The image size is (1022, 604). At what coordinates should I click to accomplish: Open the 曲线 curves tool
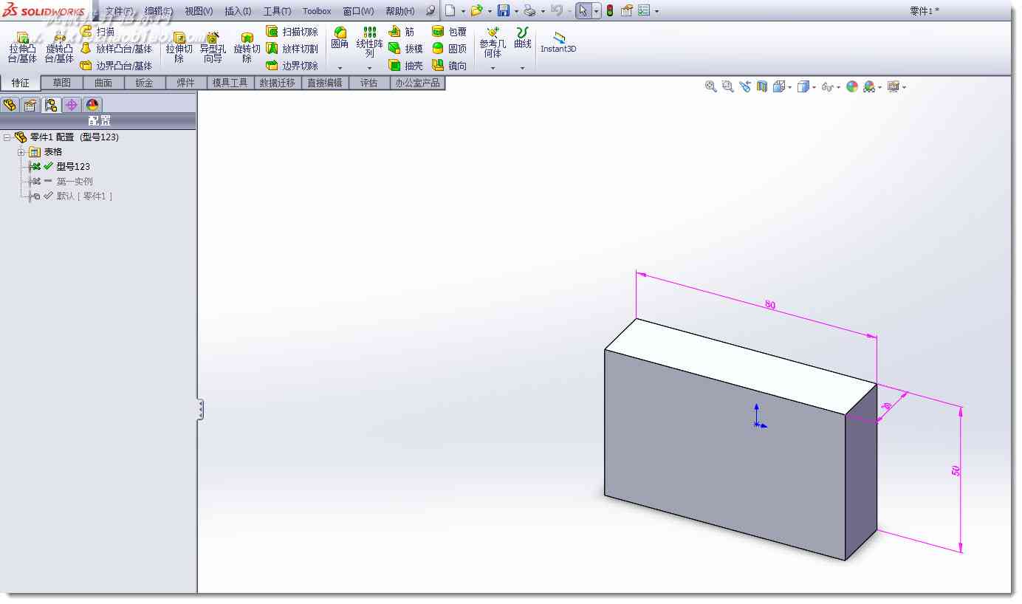point(523,38)
